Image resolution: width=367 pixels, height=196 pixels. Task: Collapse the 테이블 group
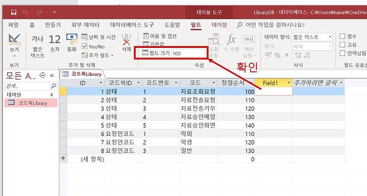[x=51, y=95]
